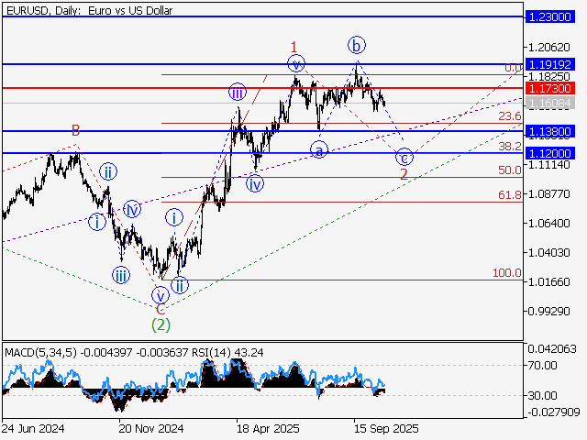Screen dimensions: 587x440
Task: Click the 1.12000 price level tag
Action: pyautogui.click(x=549, y=153)
